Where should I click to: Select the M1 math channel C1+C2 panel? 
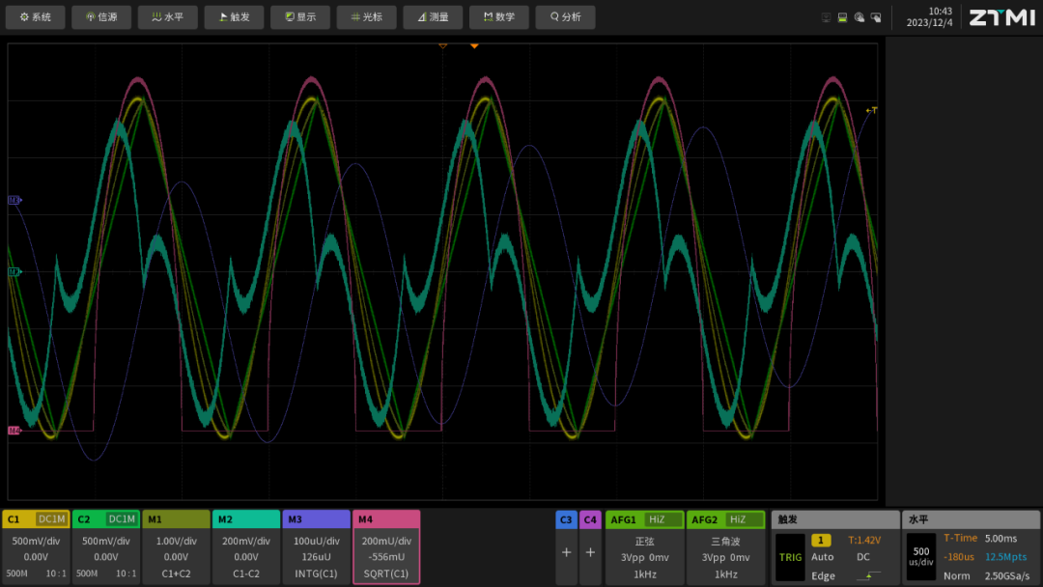pyautogui.click(x=176, y=547)
